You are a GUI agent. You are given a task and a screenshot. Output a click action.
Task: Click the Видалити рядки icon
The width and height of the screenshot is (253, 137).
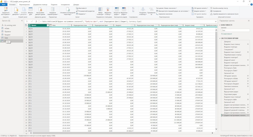click(124, 9)
